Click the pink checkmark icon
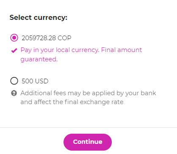This screenshot has width=177, height=154. point(14,50)
